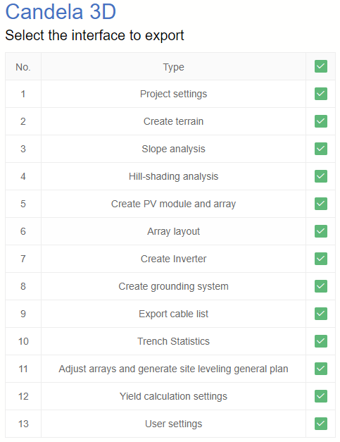Deselect Hill-shading analysis checkbox

(320, 176)
